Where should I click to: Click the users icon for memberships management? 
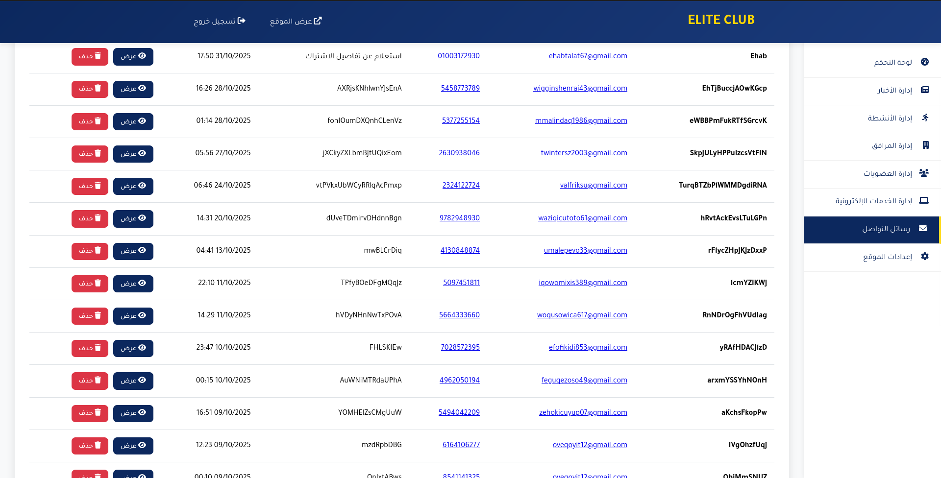[x=924, y=173]
